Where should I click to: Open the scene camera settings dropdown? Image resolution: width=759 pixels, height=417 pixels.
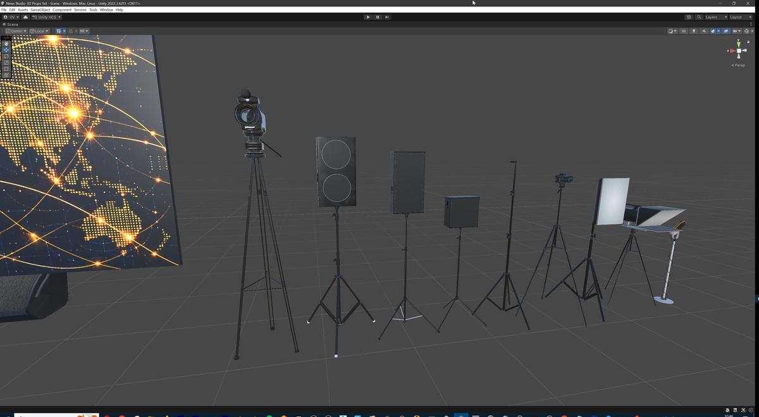(737, 31)
